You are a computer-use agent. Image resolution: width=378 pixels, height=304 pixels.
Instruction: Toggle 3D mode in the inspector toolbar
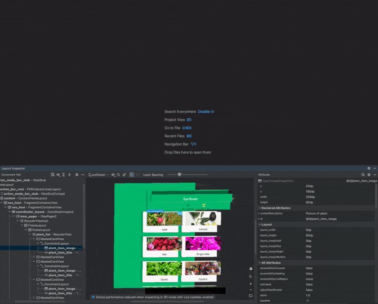pyautogui.click(x=132, y=175)
